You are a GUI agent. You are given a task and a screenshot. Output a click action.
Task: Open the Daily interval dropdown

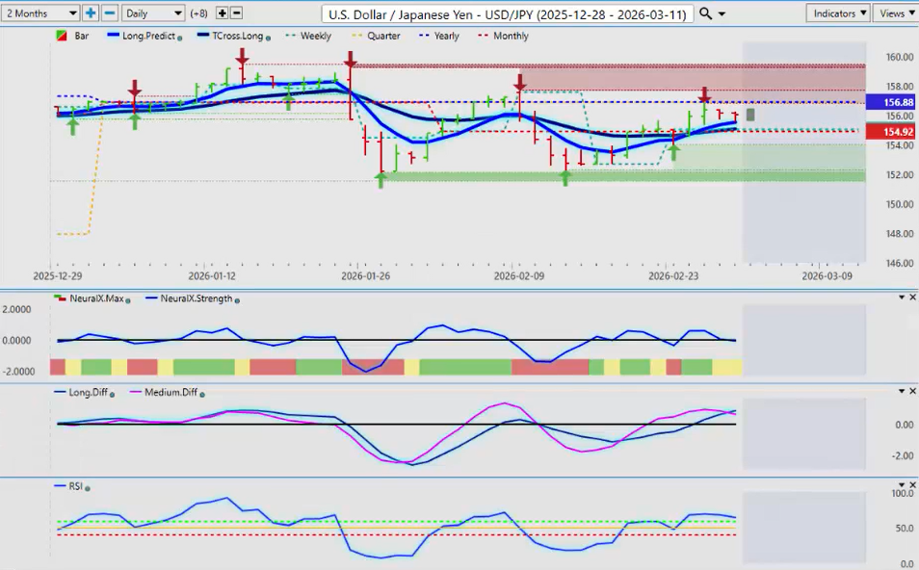pyautogui.click(x=153, y=13)
